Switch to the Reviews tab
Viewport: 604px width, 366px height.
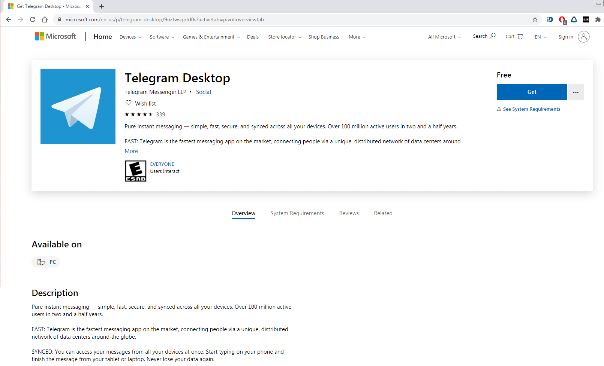pos(349,213)
